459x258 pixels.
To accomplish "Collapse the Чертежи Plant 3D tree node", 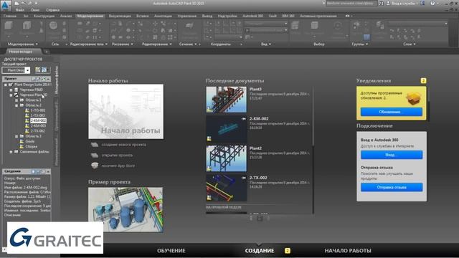I will (x=11, y=95).
